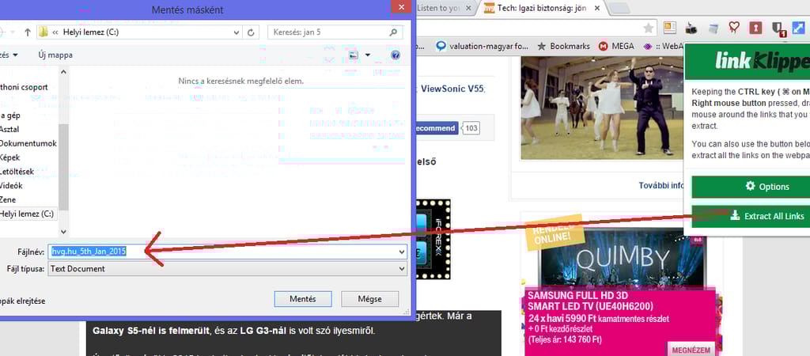Viewport: 810px width, 356px height.
Task: Click the shield extension with badge 1
Action: point(778,28)
